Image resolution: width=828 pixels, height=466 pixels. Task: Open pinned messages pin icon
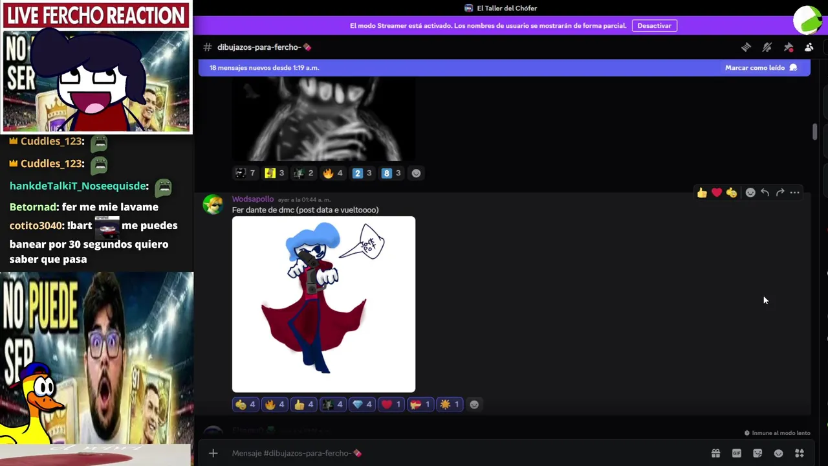click(x=788, y=47)
